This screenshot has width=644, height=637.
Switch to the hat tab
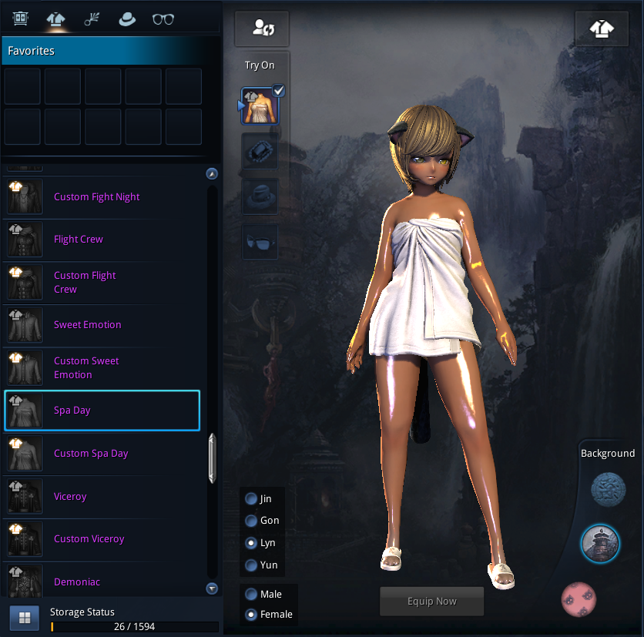pos(127,19)
